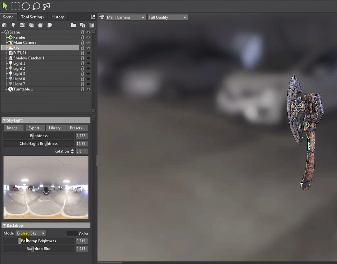Viewport: 337px width, 264px height.
Task: Duplicate the selected scene object
Action: 83,25
